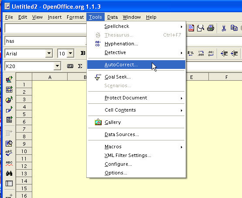Click the Increase Indent icon

pyautogui.click(x=234, y=54)
